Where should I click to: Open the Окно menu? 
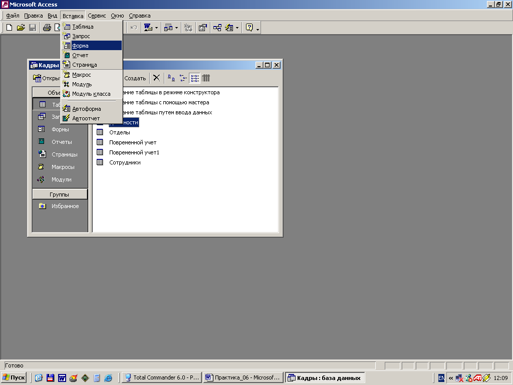(117, 16)
